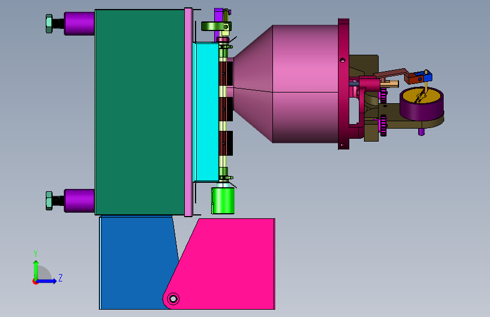This screenshot has height=317, width=490.
Task: Select the large dark green housing block
Action: tap(140, 112)
